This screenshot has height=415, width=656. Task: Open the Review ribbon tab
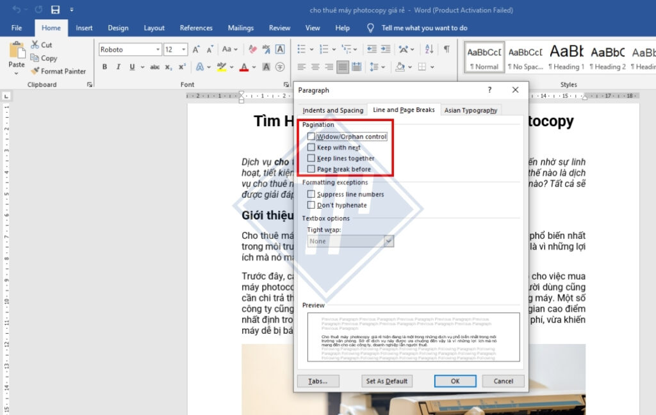tap(279, 28)
